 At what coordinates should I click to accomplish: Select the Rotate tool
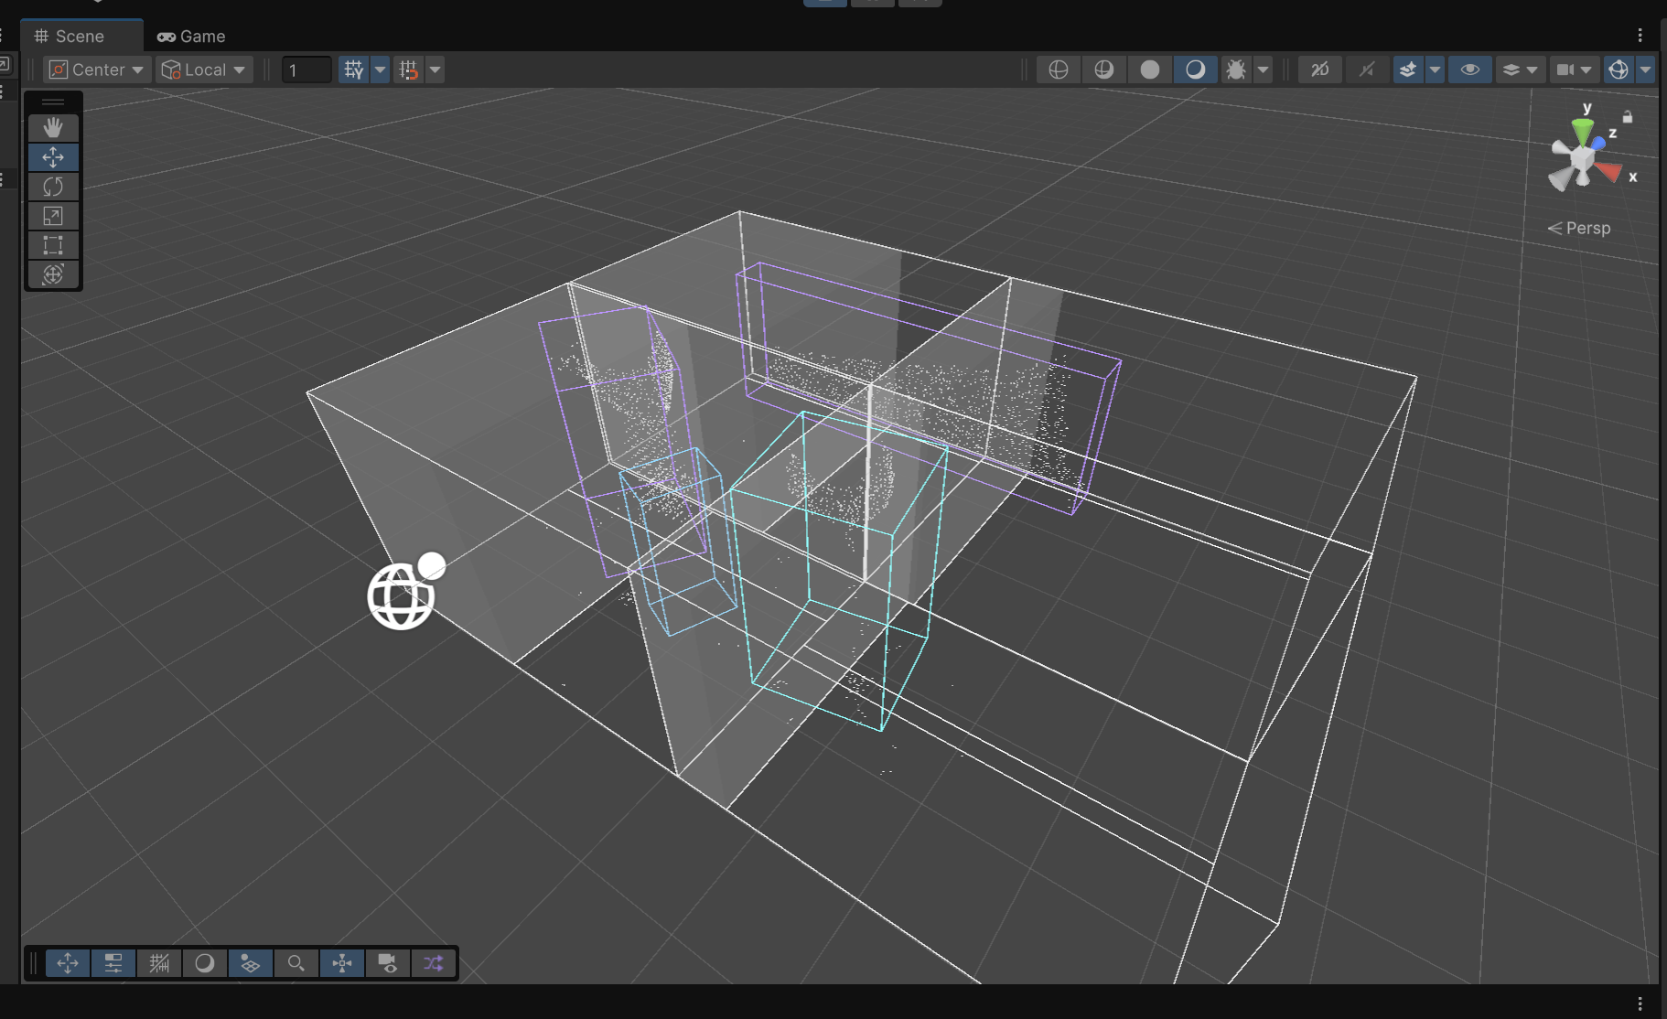[x=53, y=187]
